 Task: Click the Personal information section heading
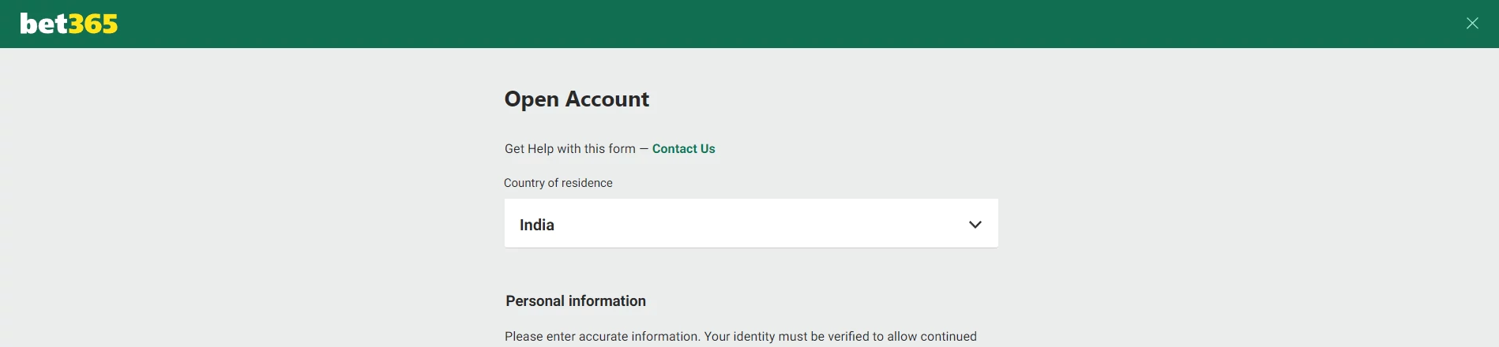point(576,301)
